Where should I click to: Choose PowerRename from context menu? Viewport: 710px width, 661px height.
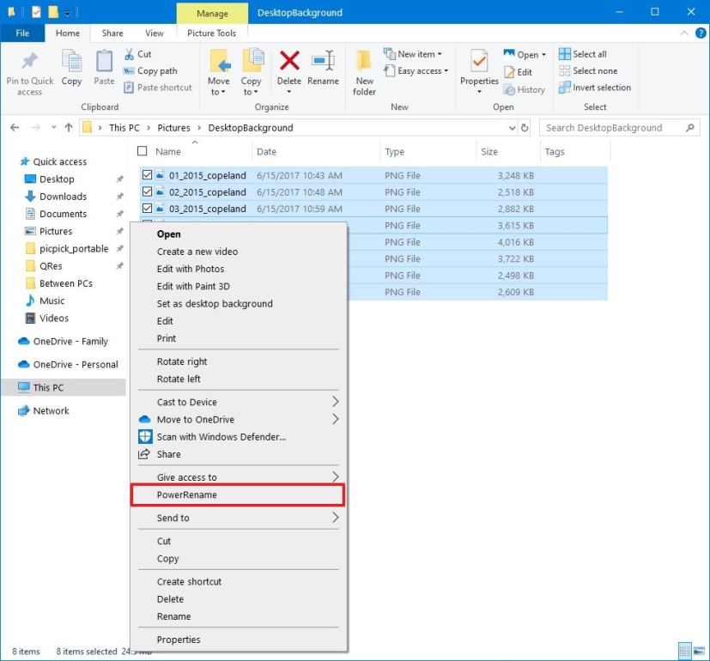[238, 494]
